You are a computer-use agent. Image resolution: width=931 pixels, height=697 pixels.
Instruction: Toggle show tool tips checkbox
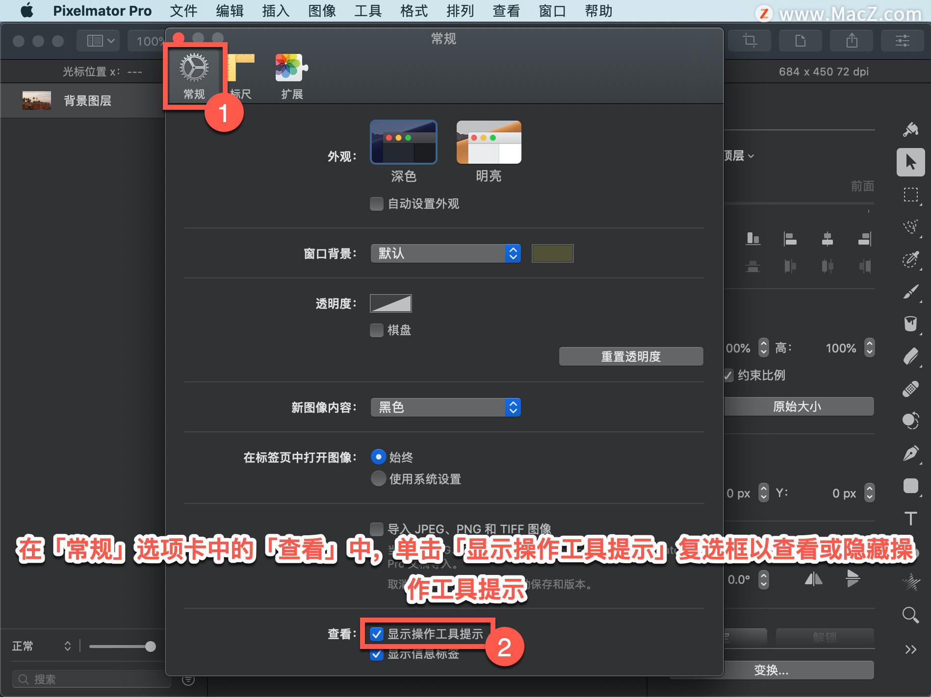[377, 634]
